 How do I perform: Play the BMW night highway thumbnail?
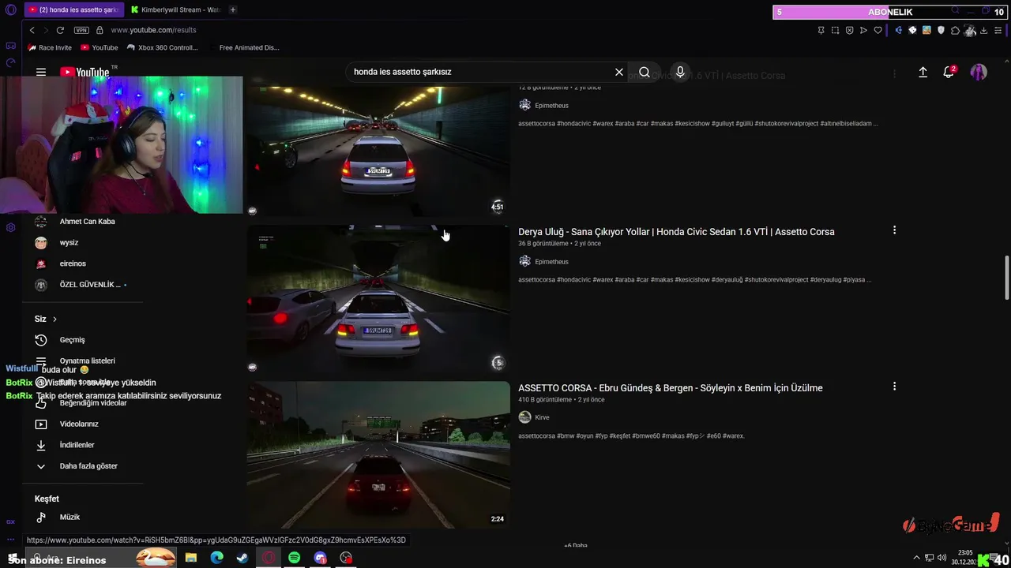[378, 455]
